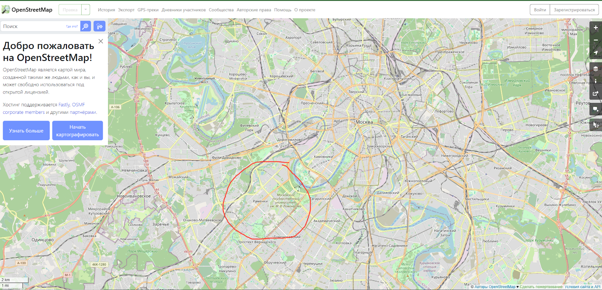Click the Узнать больше button
This screenshot has width=602, height=290.
click(x=26, y=131)
